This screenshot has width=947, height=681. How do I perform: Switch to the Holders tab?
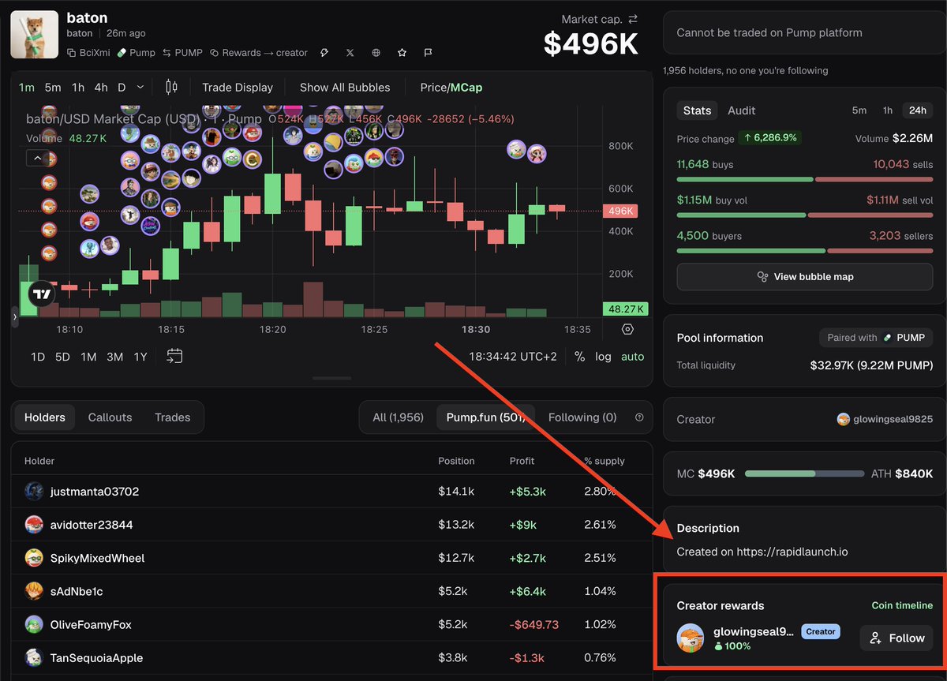click(x=45, y=417)
